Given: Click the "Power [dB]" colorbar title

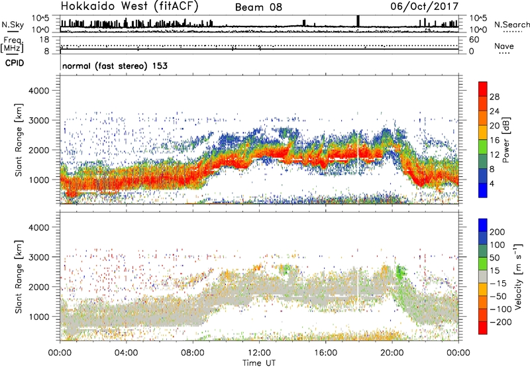Looking at the screenshot, I should tap(505, 140).
